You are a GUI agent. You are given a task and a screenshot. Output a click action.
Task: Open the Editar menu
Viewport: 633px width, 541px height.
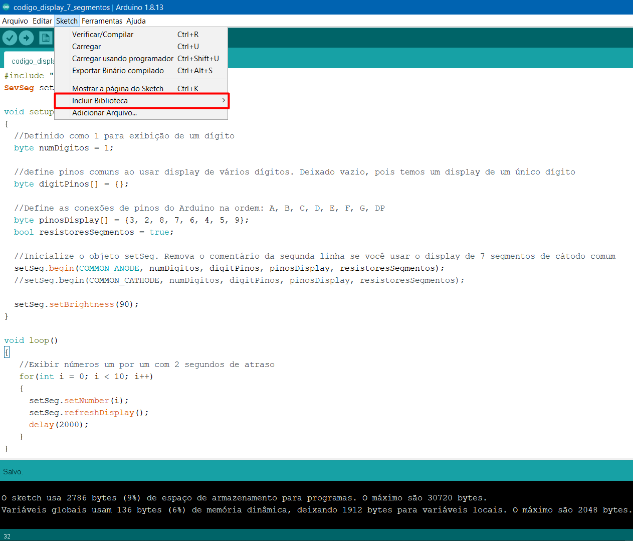42,21
